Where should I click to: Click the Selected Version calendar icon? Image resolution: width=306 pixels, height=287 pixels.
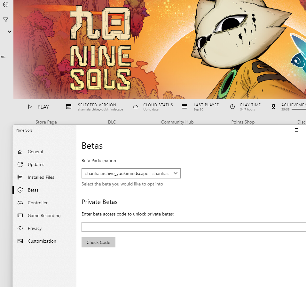click(x=69, y=107)
